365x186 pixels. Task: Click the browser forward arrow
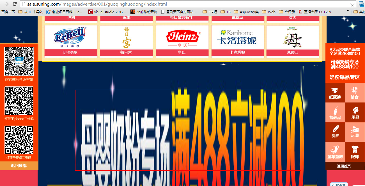click(x=6, y=4)
